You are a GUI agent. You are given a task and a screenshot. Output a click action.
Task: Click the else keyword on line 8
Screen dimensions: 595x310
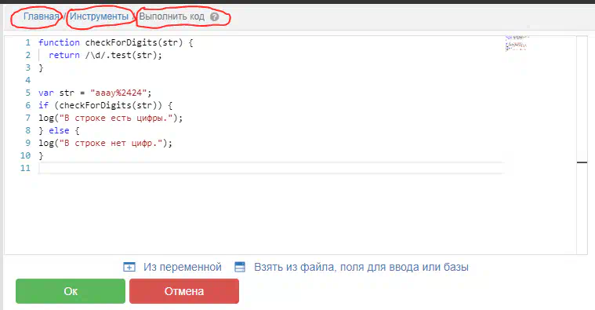59,130
